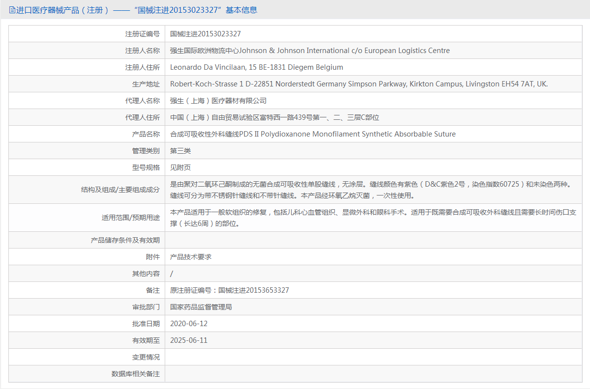The height and width of the screenshot is (389, 590).
Task: Click the Leonardo Da Vincilaan address text
Action: click(256, 67)
